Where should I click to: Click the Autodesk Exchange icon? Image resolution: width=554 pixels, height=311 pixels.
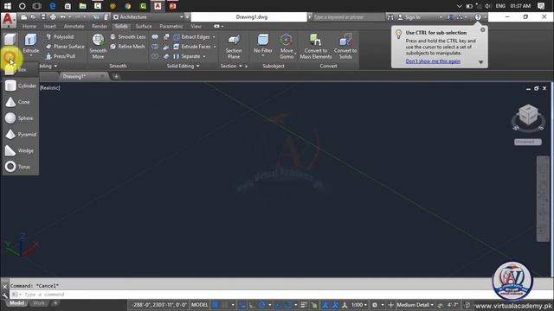coord(450,17)
